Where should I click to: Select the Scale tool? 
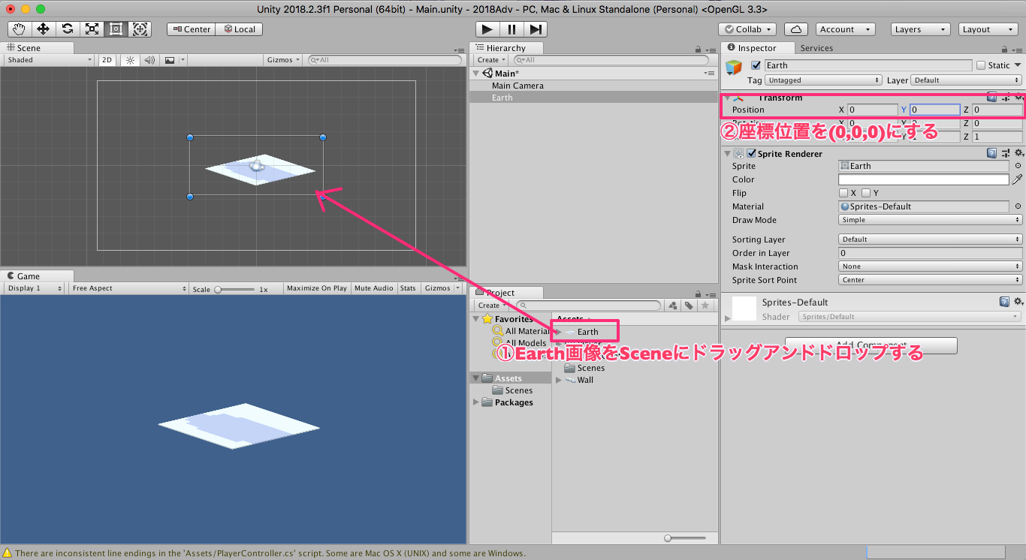tap(92, 29)
